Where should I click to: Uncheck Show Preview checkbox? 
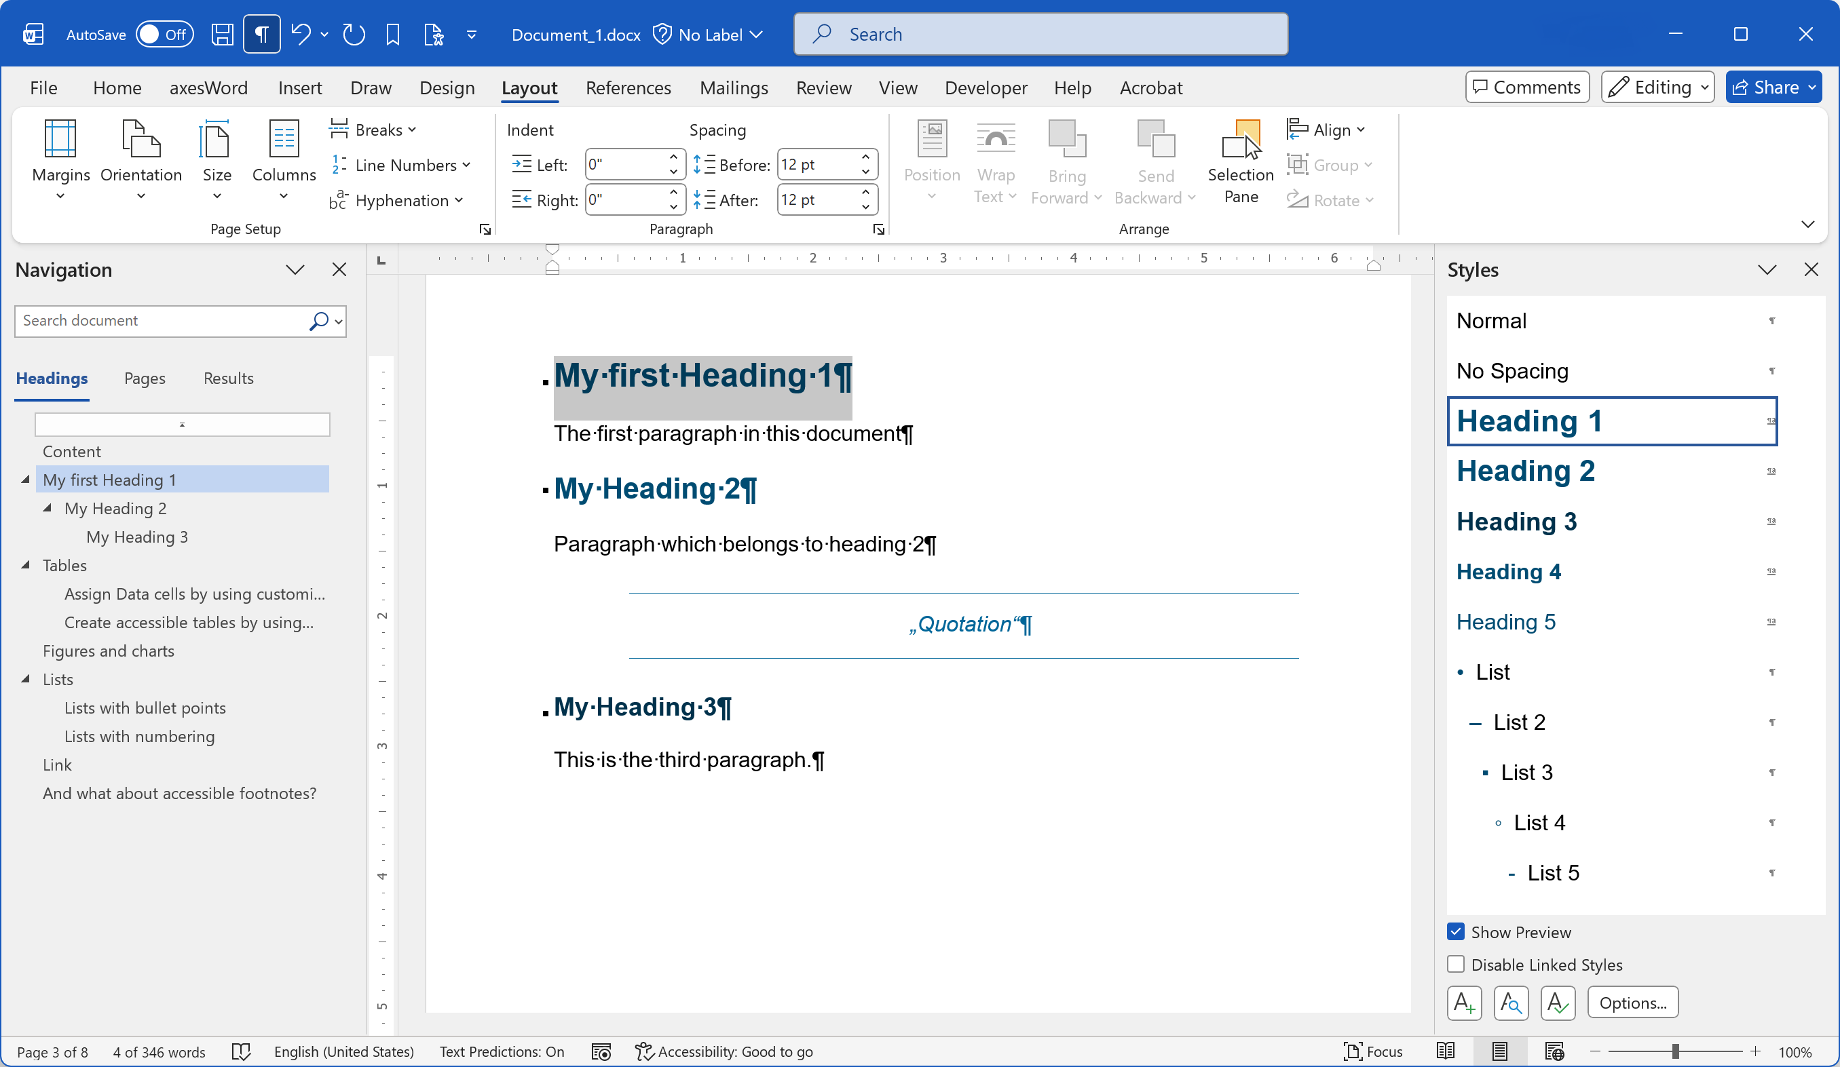[1456, 932]
